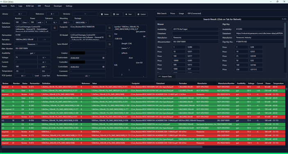The width and height of the screenshot is (288, 154).
Task: Click the Digi-Key Datasheet URL field
Action: coord(260,33)
